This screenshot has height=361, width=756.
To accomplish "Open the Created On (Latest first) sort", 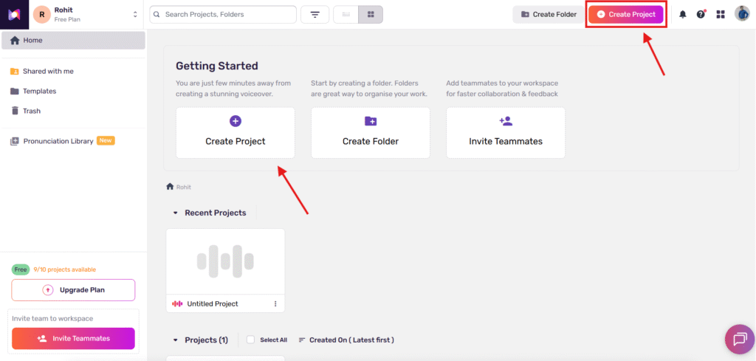I will [346, 340].
